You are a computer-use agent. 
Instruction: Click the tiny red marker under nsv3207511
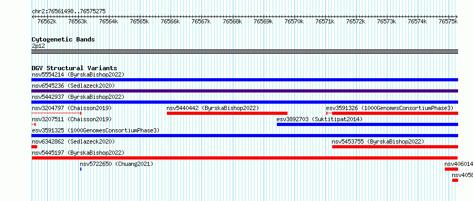click(x=33, y=124)
